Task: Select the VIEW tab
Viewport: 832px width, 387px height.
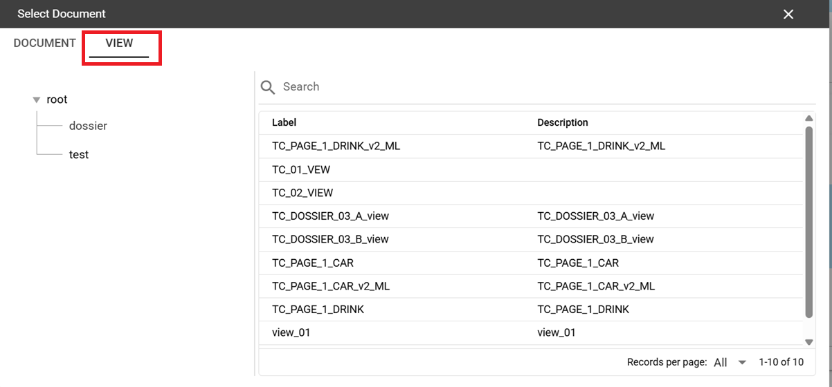Action: coord(119,43)
